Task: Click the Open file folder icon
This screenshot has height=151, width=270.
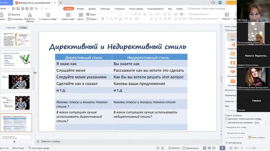Action: pos(13,8)
